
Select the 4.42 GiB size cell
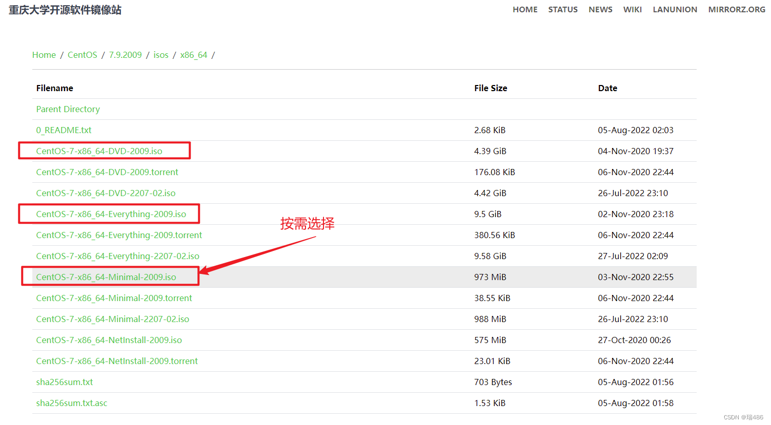click(x=490, y=193)
